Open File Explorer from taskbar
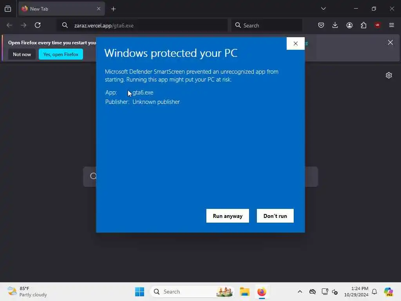This screenshot has height=301, width=401. (x=244, y=292)
